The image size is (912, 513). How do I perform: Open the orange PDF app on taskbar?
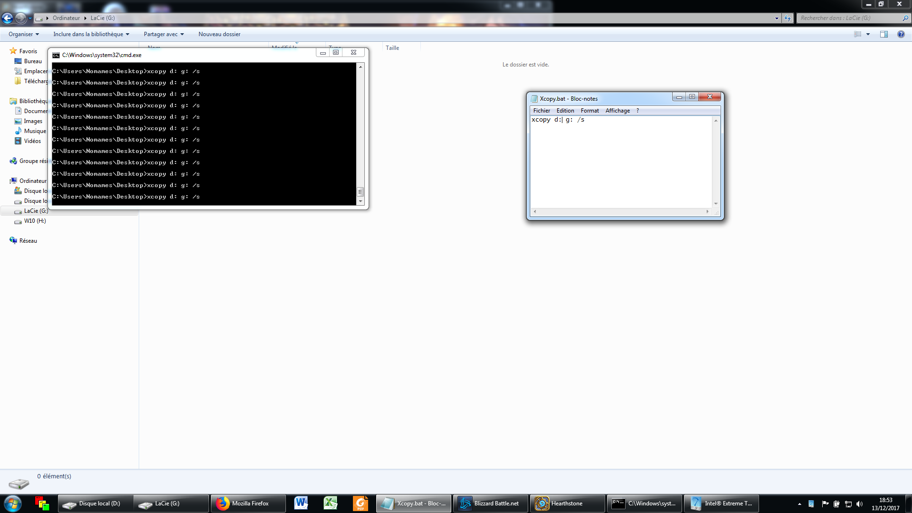pyautogui.click(x=361, y=503)
